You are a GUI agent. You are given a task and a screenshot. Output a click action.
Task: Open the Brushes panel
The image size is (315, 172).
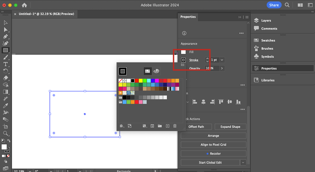(267, 49)
